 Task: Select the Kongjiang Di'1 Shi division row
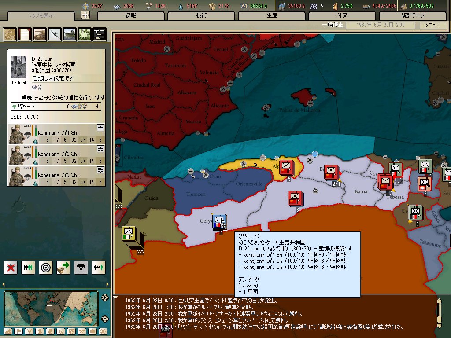click(x=56, y=134)
